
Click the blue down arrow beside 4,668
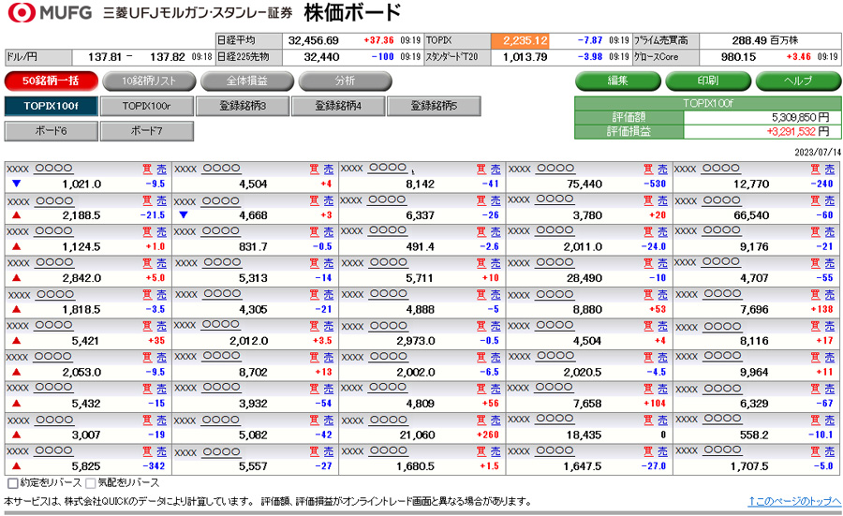[x=183, y=215]
